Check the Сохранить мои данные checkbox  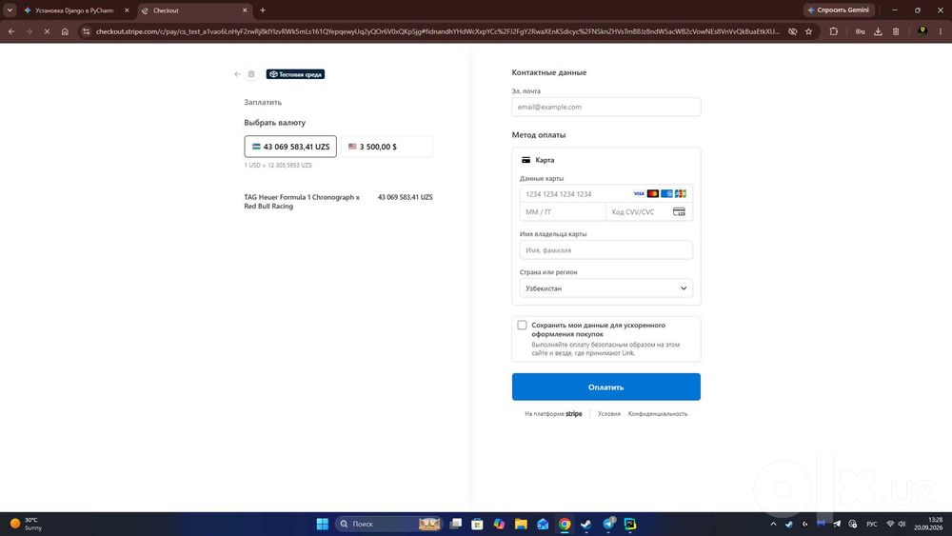[x=522, y=326]
